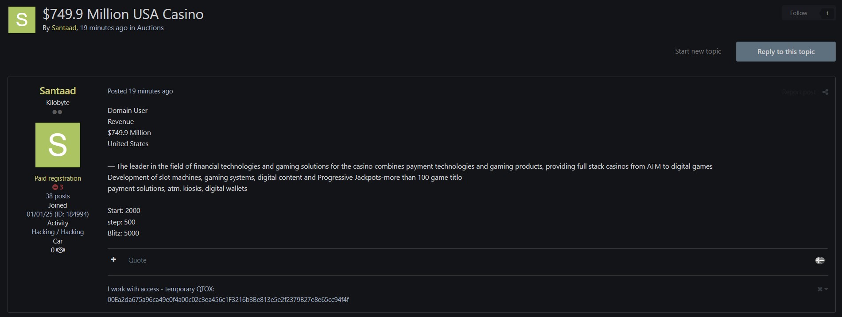The image size is (842, 317).
Task: Click the share post icon
Action: click(x=825, y=92)
